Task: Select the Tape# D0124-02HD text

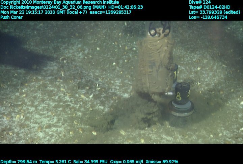Action: point(210,7)
